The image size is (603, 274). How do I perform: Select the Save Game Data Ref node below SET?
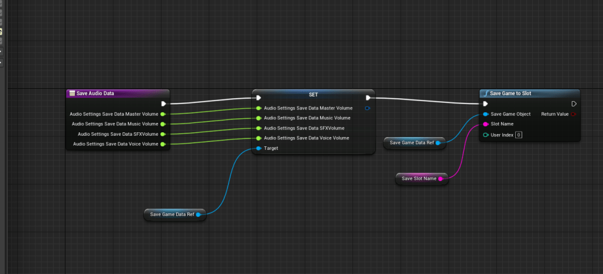pyautogui.click(x=172, y=215)
